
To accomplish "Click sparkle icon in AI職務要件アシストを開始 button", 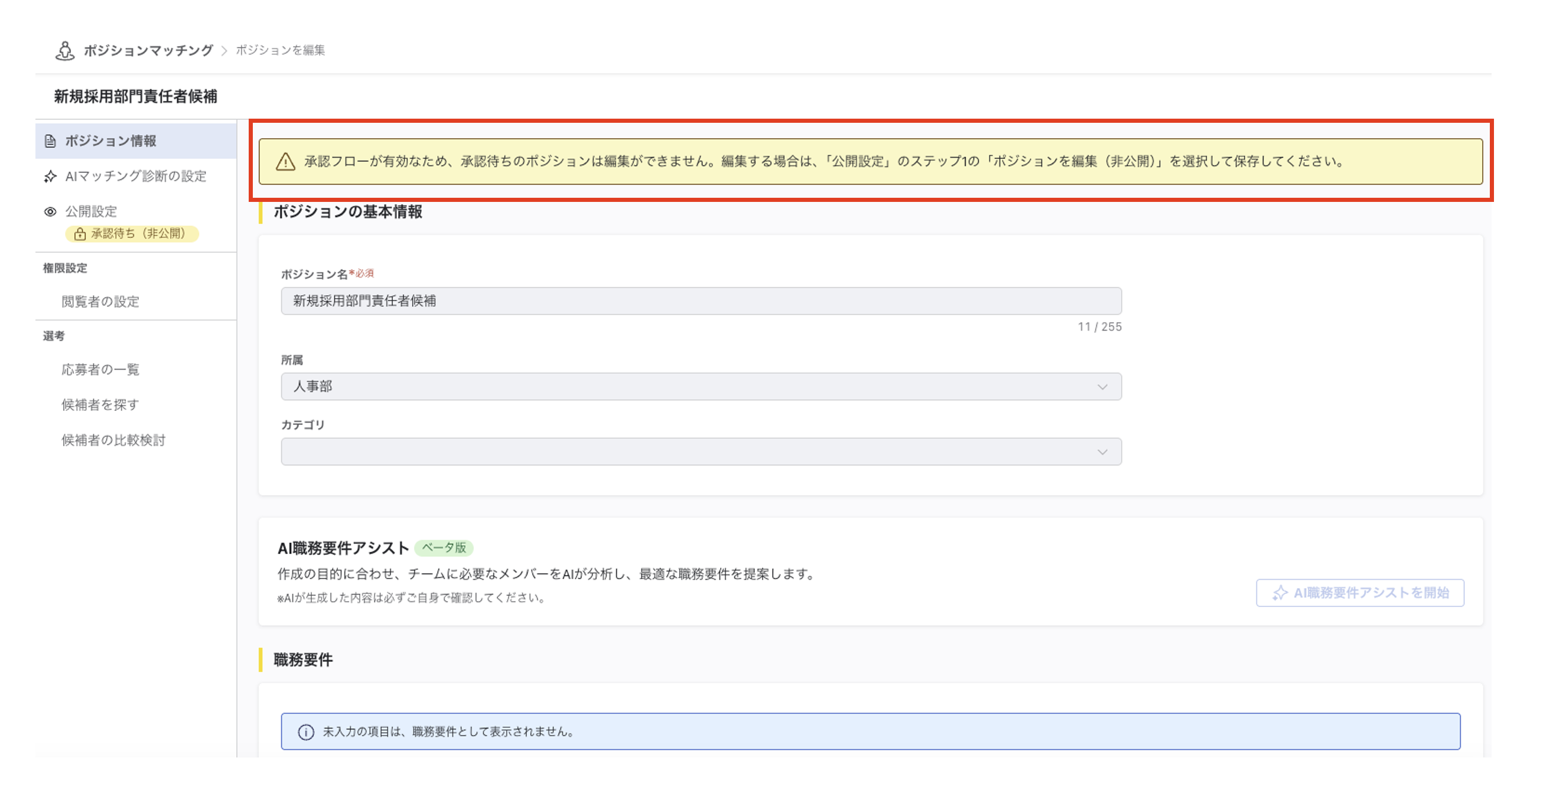I will click(x=1280, y=593).
